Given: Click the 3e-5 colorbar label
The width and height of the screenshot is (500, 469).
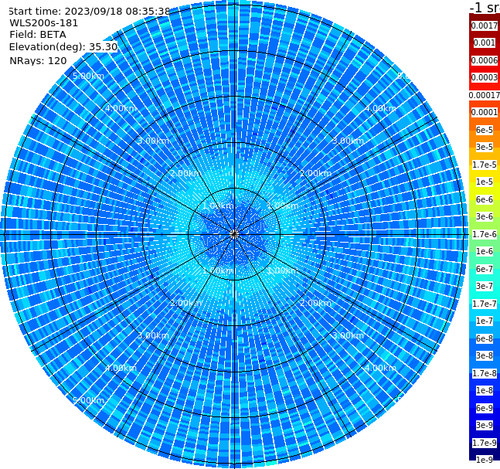Looking at the screenshot, I should point(485,147).
